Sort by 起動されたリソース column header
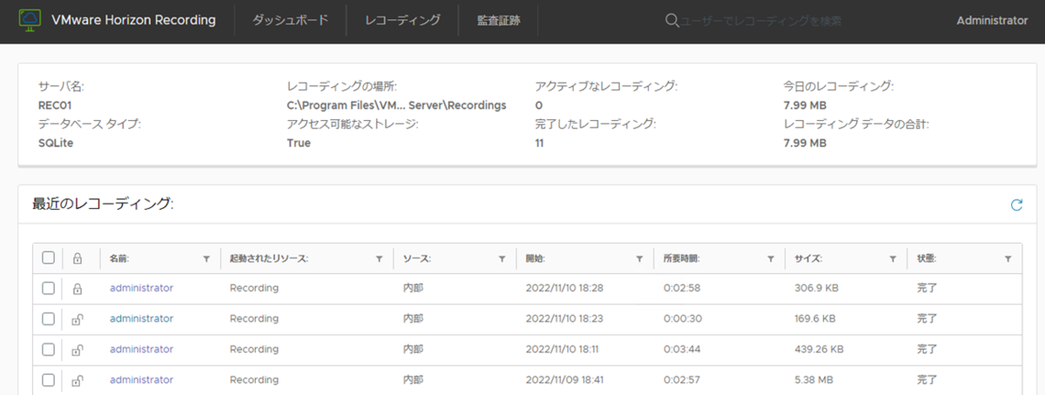The height and width of the screenshot is (395, 1045). pyautogui.click(x=269, y=258)
